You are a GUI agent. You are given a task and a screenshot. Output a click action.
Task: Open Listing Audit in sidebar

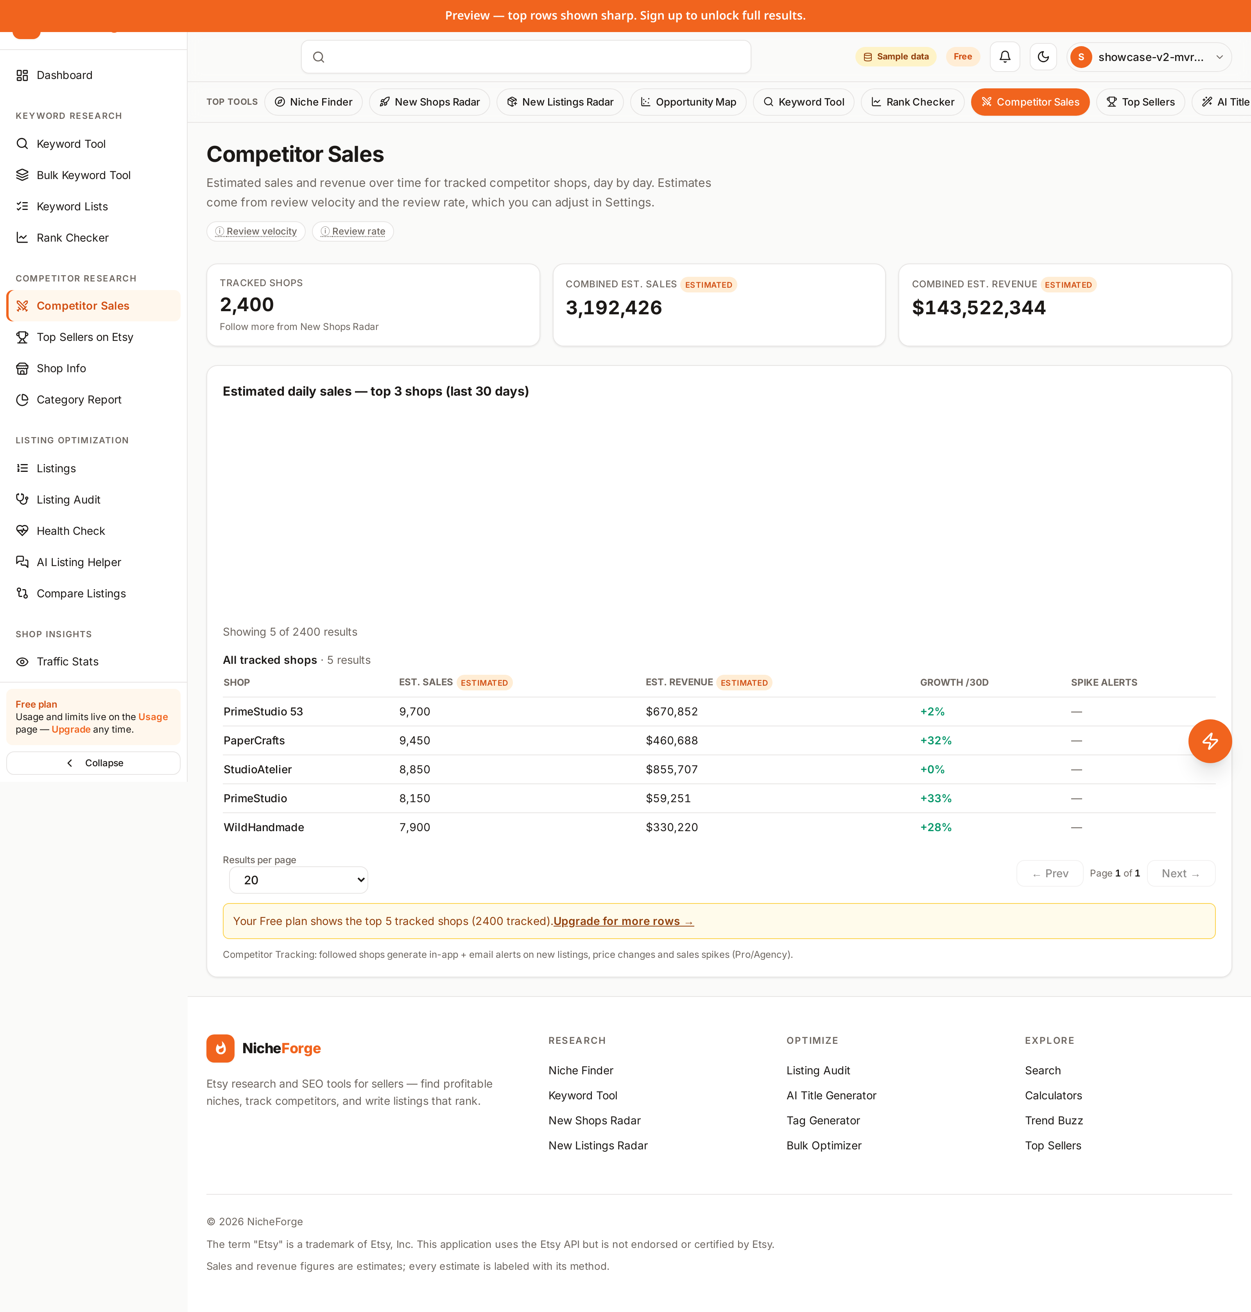point(93,500)
